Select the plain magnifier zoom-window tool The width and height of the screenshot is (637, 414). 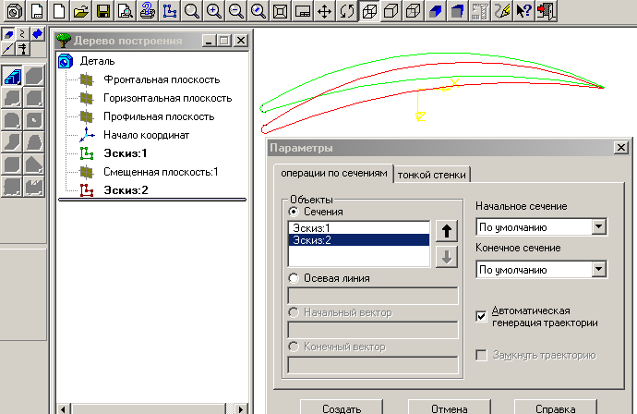191,11
